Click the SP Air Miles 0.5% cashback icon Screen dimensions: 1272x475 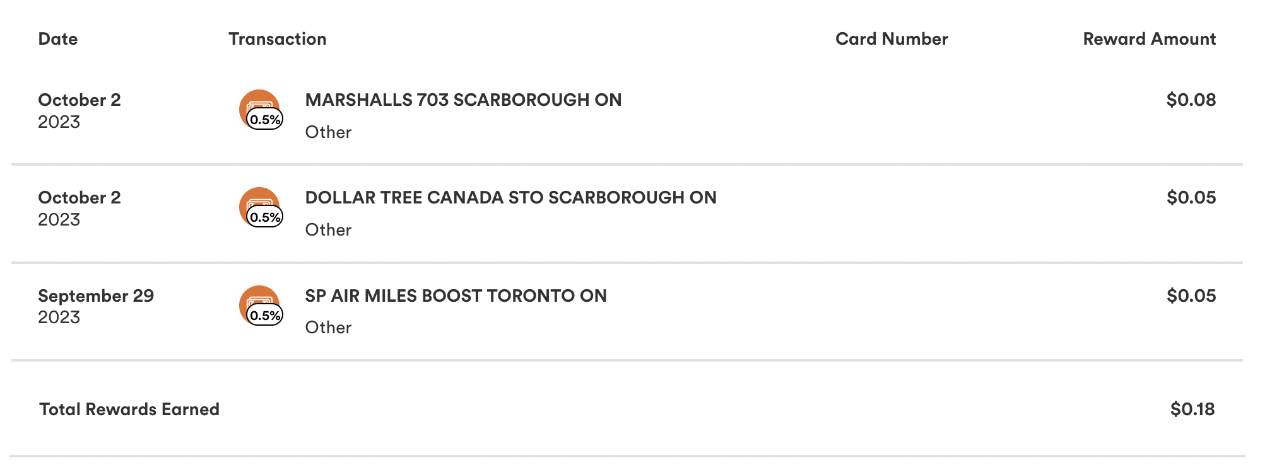[261, 306]
